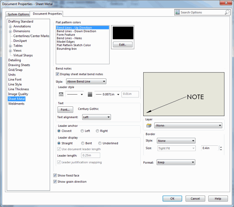Click the Search Options magnifier icon
234x207 pixels.
[x=227, y=12]
